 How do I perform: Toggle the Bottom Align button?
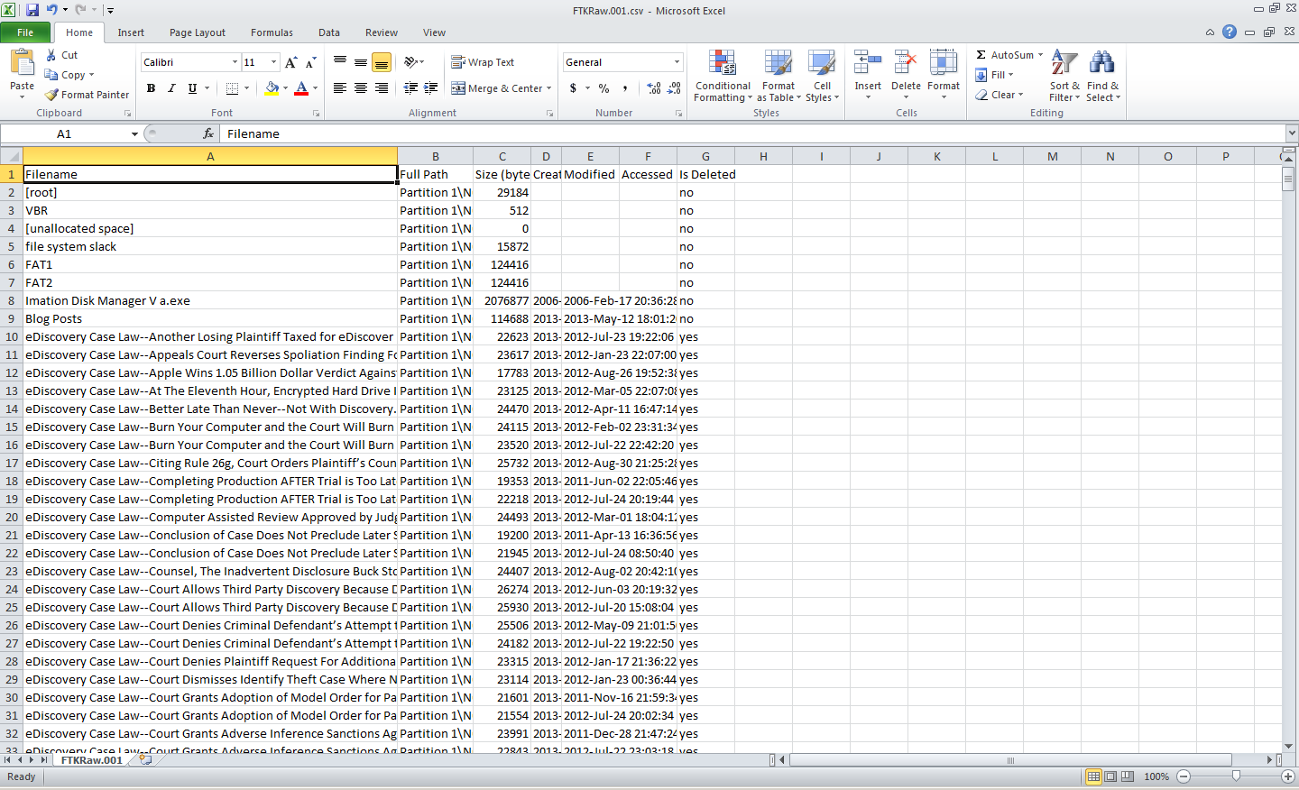[x=382, y=62]
